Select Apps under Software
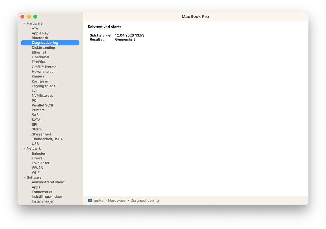Image resolution: width=326 pixels, height=229 pixels. tap(36, 187)
